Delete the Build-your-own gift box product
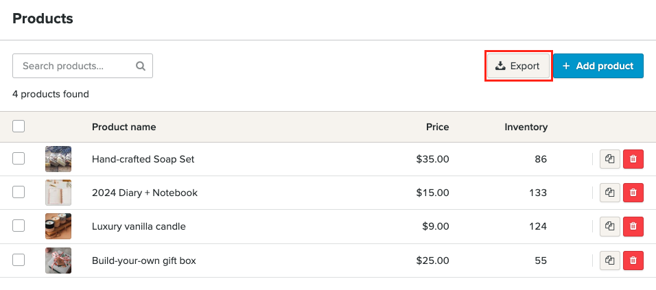This screenshot has width=656, height=290. tap(633, 260)
